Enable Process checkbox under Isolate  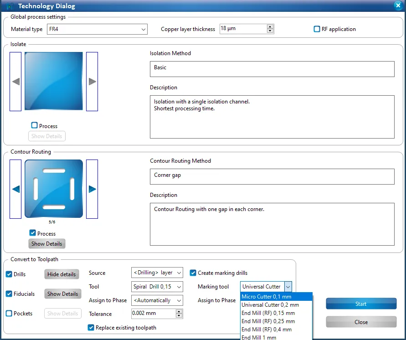tap(34, 125)
